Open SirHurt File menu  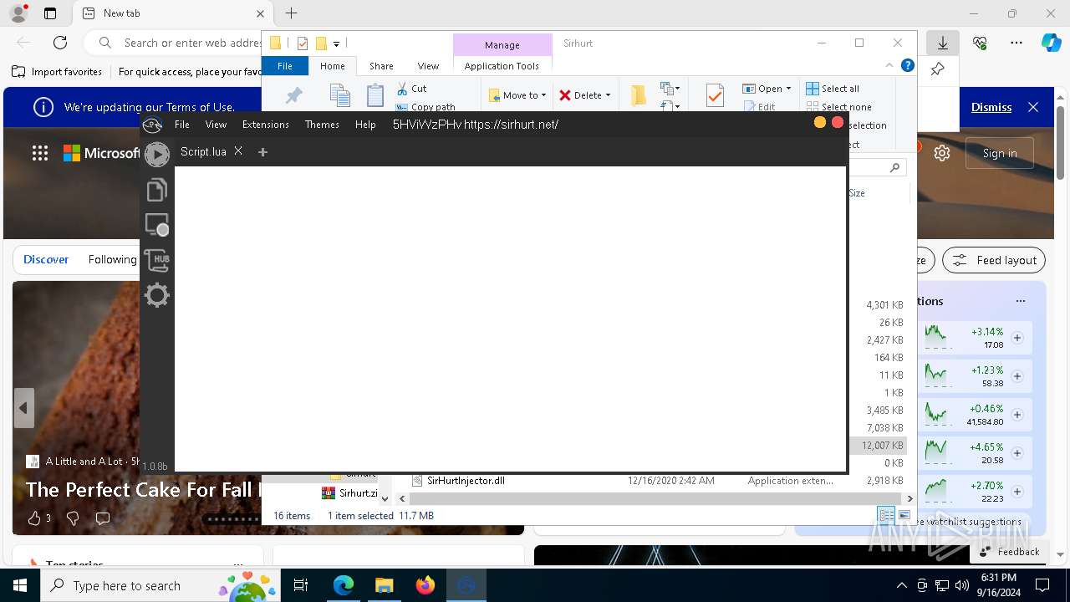(x=181, y=125)
